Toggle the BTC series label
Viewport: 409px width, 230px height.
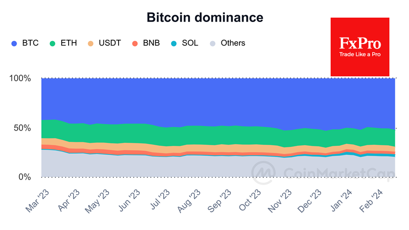30,43
